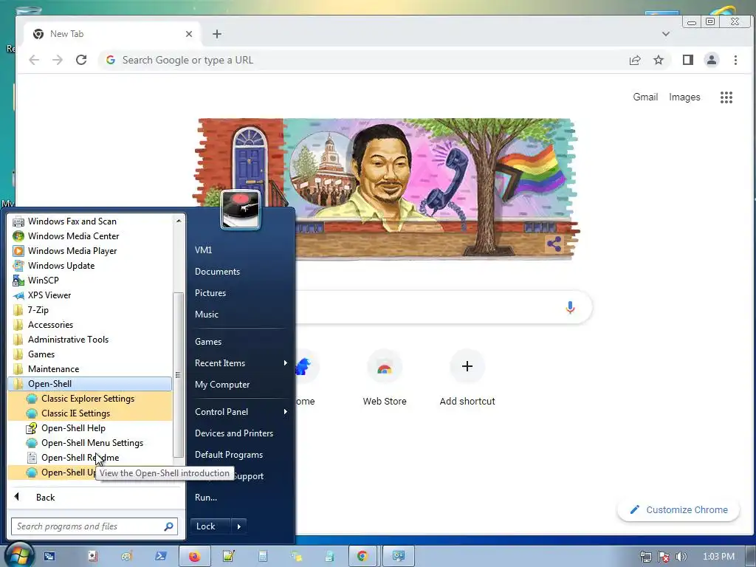Bookmark this tab with the star icon
The image size is (756, 567).
(x=658, y=60)
